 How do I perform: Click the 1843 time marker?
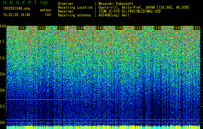coord(61,28)
